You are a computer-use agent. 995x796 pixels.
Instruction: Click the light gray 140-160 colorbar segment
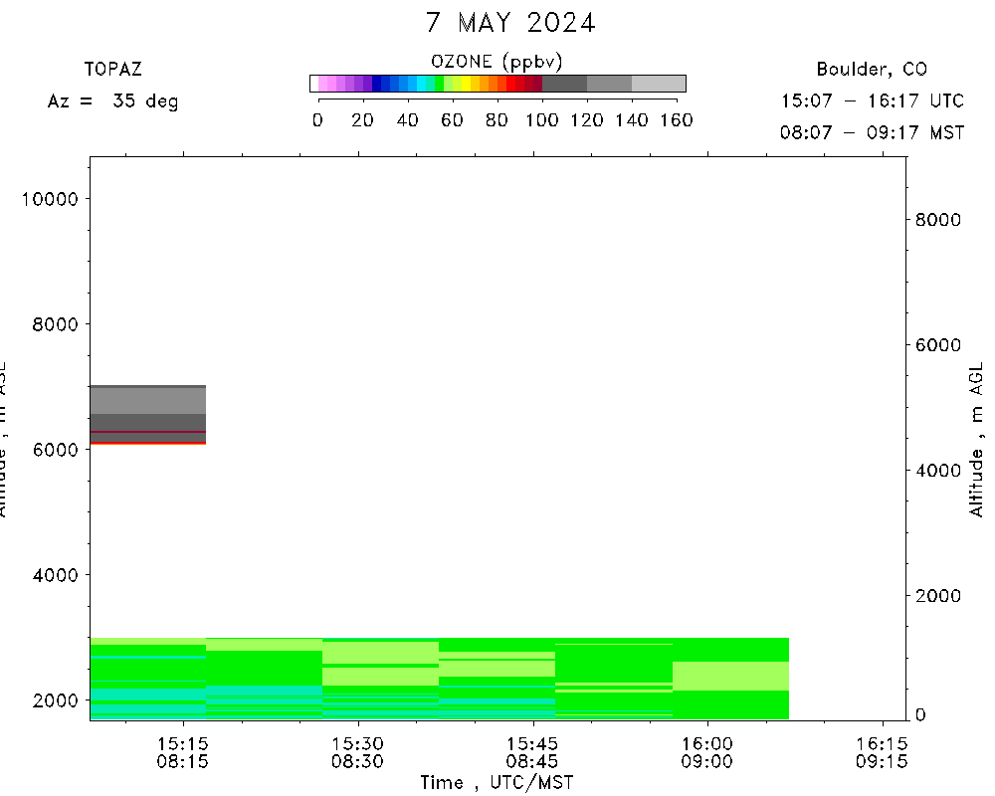click(659, 84)
